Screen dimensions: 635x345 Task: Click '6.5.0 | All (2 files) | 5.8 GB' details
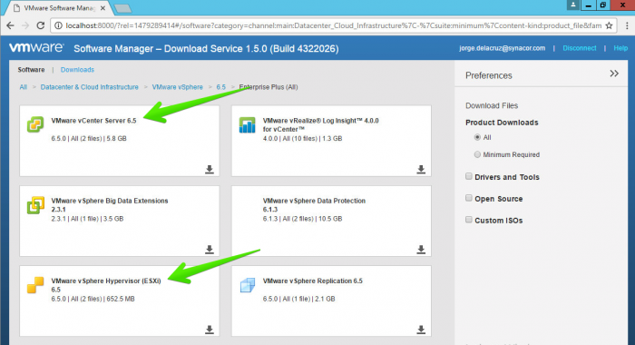coord(89,139)
